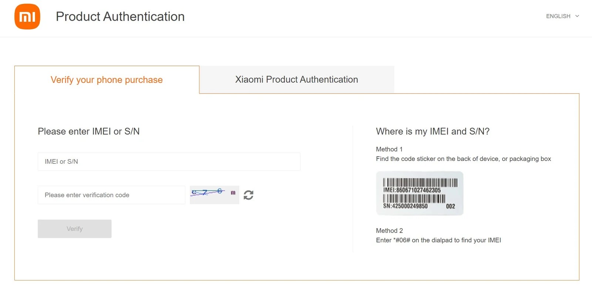
Task: Click the Product Authentication heading
Action: pyautogui.click(x=120, y=17)
